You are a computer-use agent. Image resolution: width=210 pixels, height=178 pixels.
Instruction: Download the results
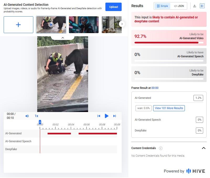[x=195, y=6]
